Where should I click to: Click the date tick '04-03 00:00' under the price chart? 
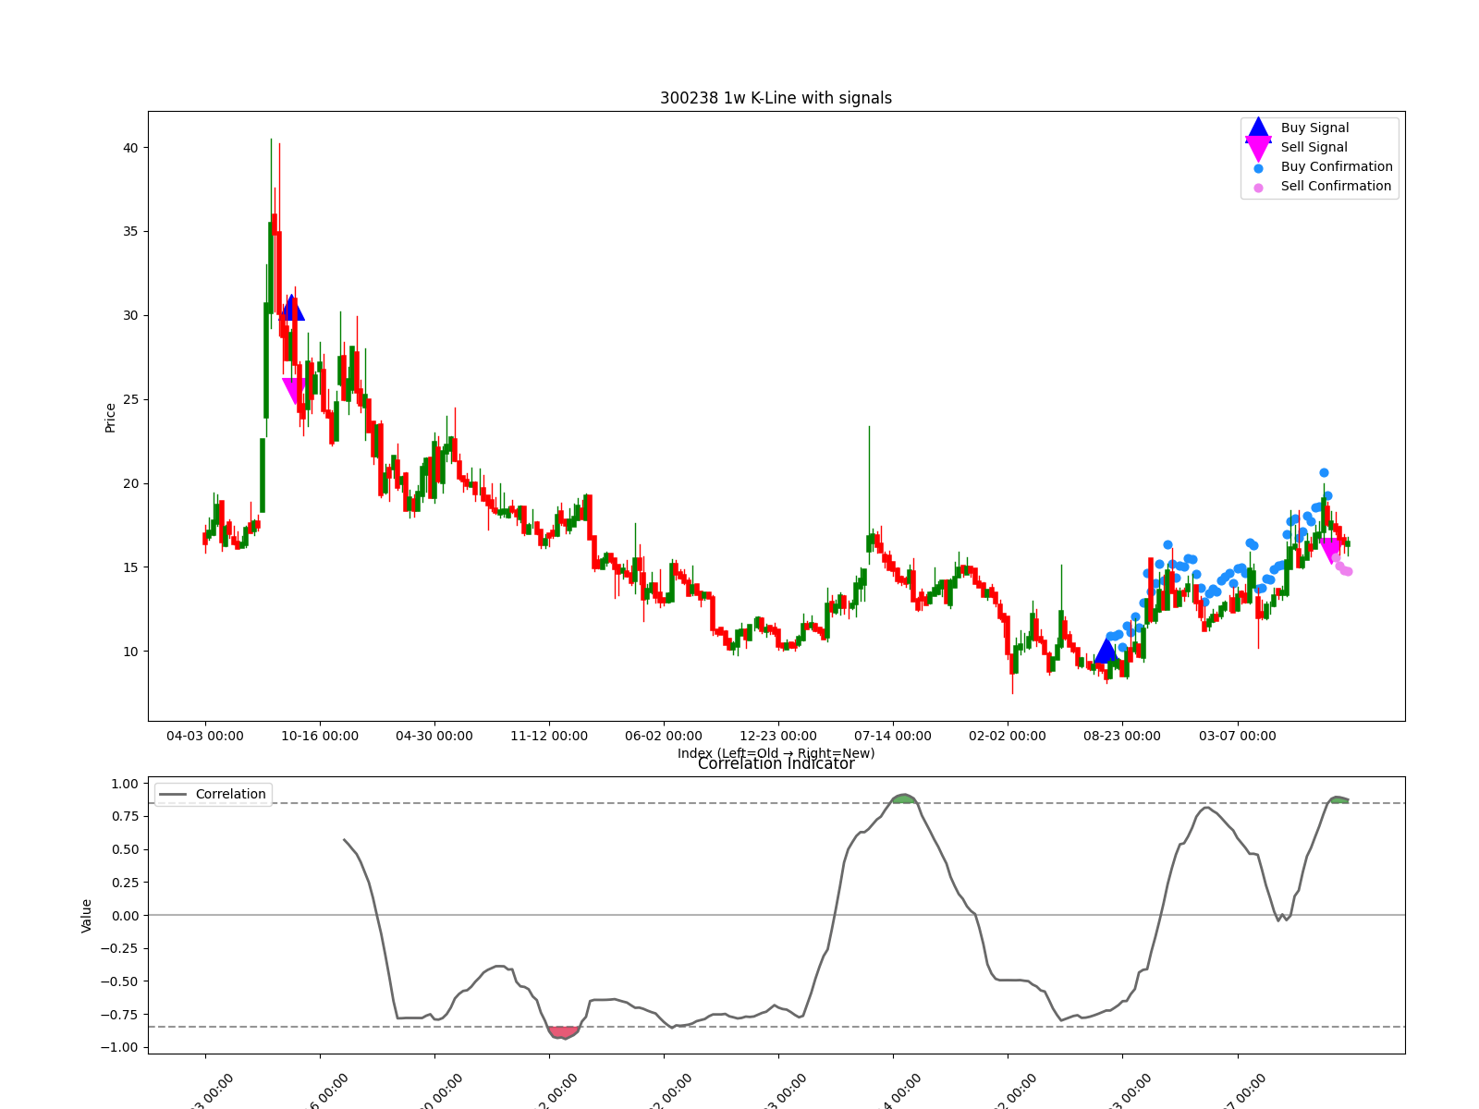(x=205, y=736)
